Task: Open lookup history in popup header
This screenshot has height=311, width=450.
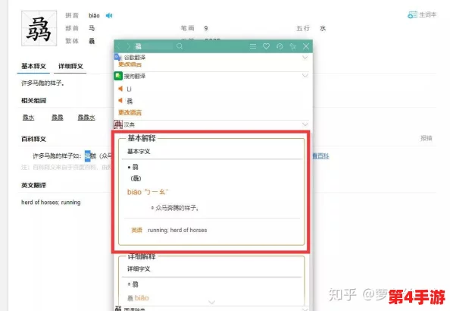Action: coord(280,46)
